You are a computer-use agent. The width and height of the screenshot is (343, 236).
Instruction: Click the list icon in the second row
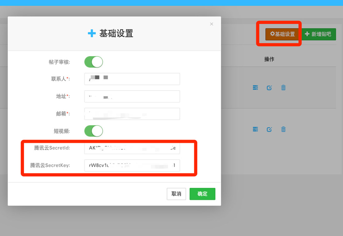pos(255,129)
